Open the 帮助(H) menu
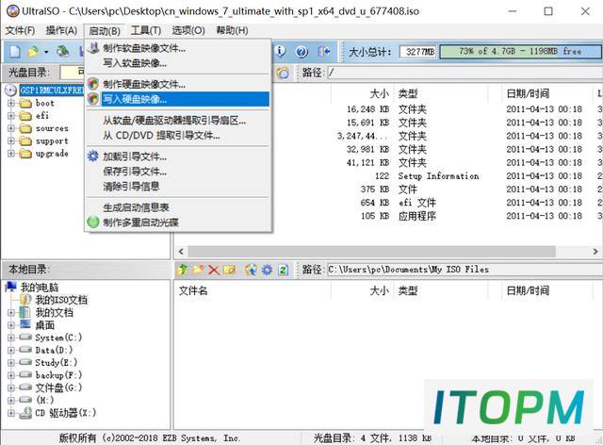The height and width of the screenshot is (445, 603). (x=232, y=30)
